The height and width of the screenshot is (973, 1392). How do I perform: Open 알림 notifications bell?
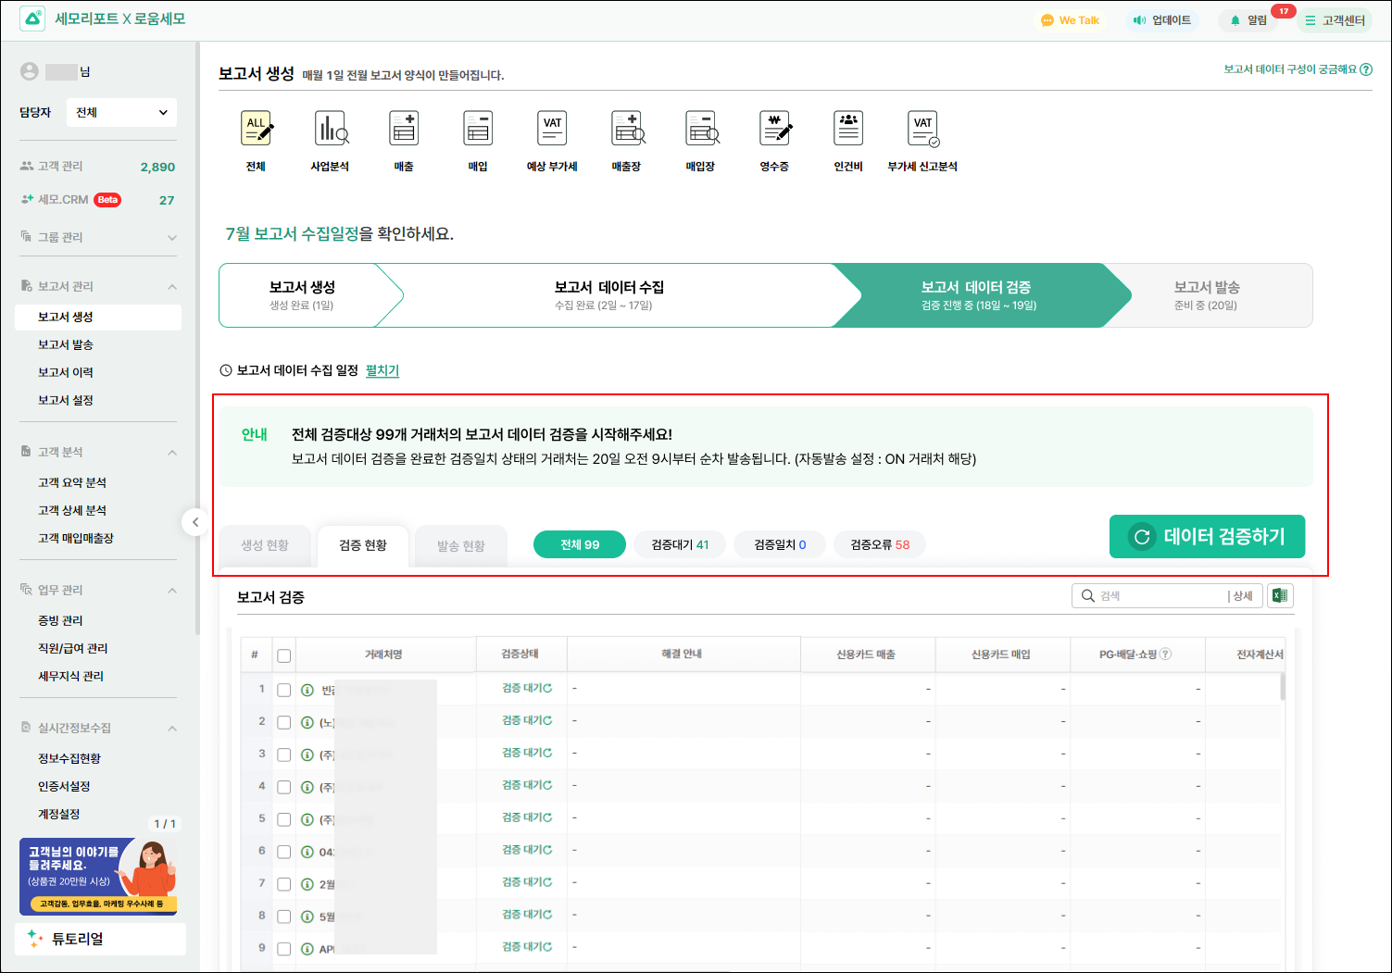click(x=1248, y=20)
